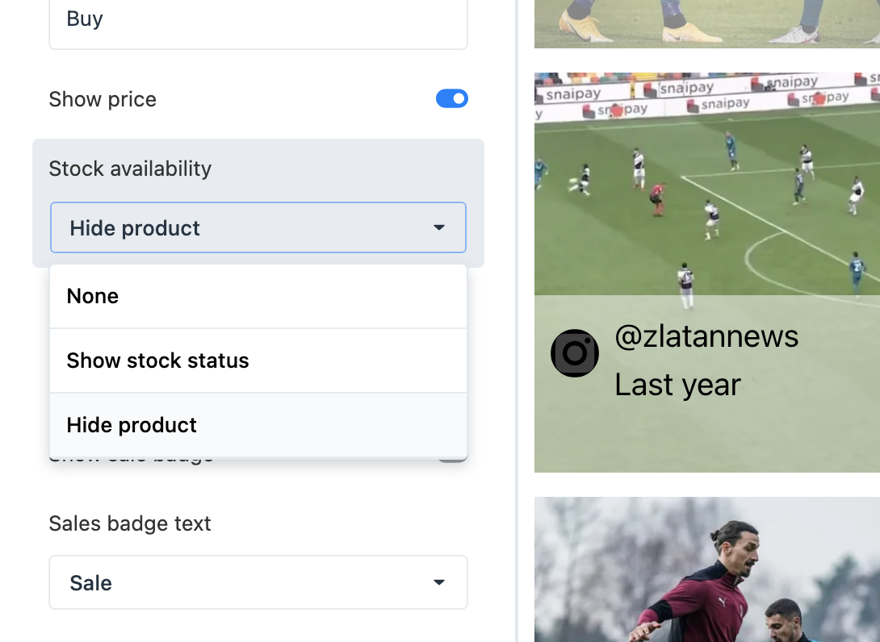Viewport: 880px width, 642px height.
Task: Expand the Sales badge text dropdown
Action: coord(258,582)
